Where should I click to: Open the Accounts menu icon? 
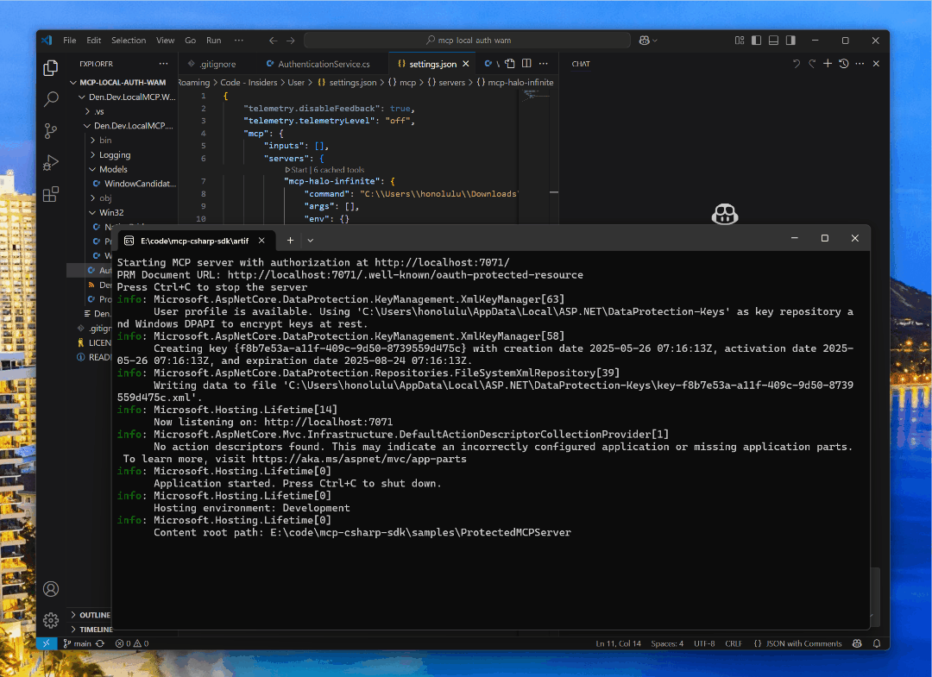click(x=51, y=588)
